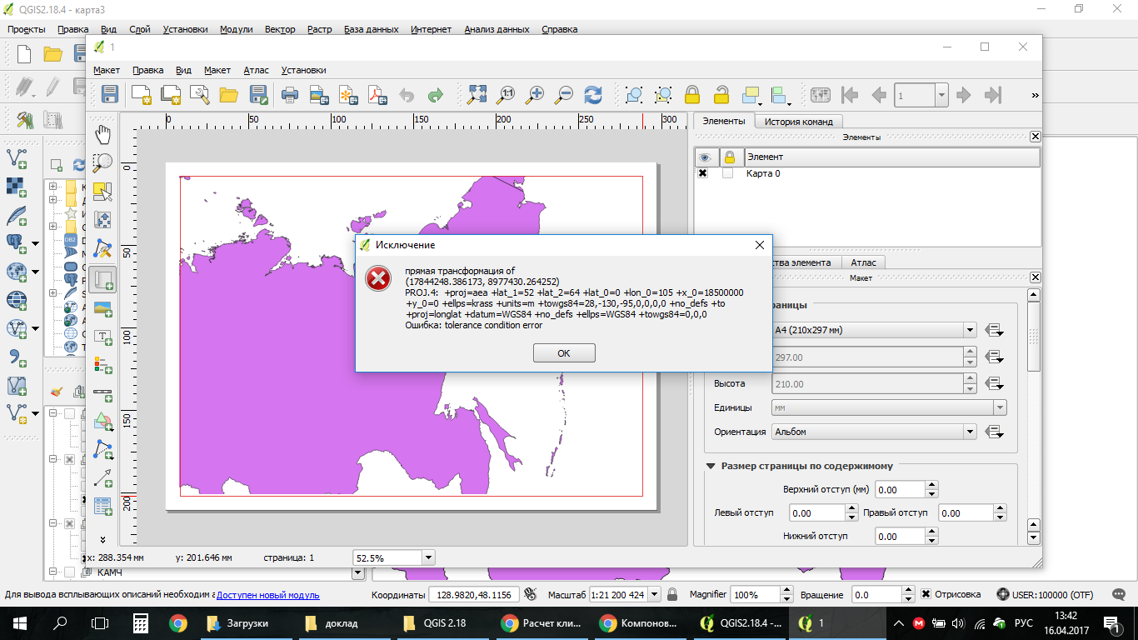
Task: Click Zoom full extent icon
Action: coord(477,94)
